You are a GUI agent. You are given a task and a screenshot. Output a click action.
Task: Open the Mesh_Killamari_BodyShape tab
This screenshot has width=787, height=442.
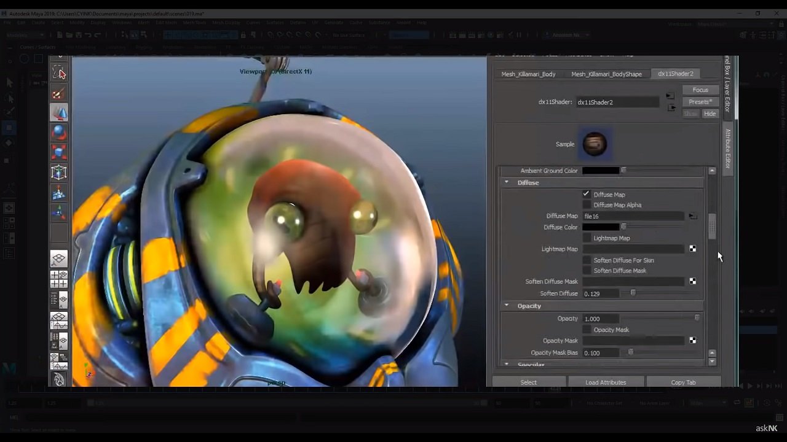pos(606,74)
